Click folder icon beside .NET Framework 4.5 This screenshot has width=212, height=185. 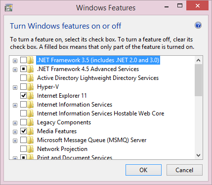click(x=31, y=69)
